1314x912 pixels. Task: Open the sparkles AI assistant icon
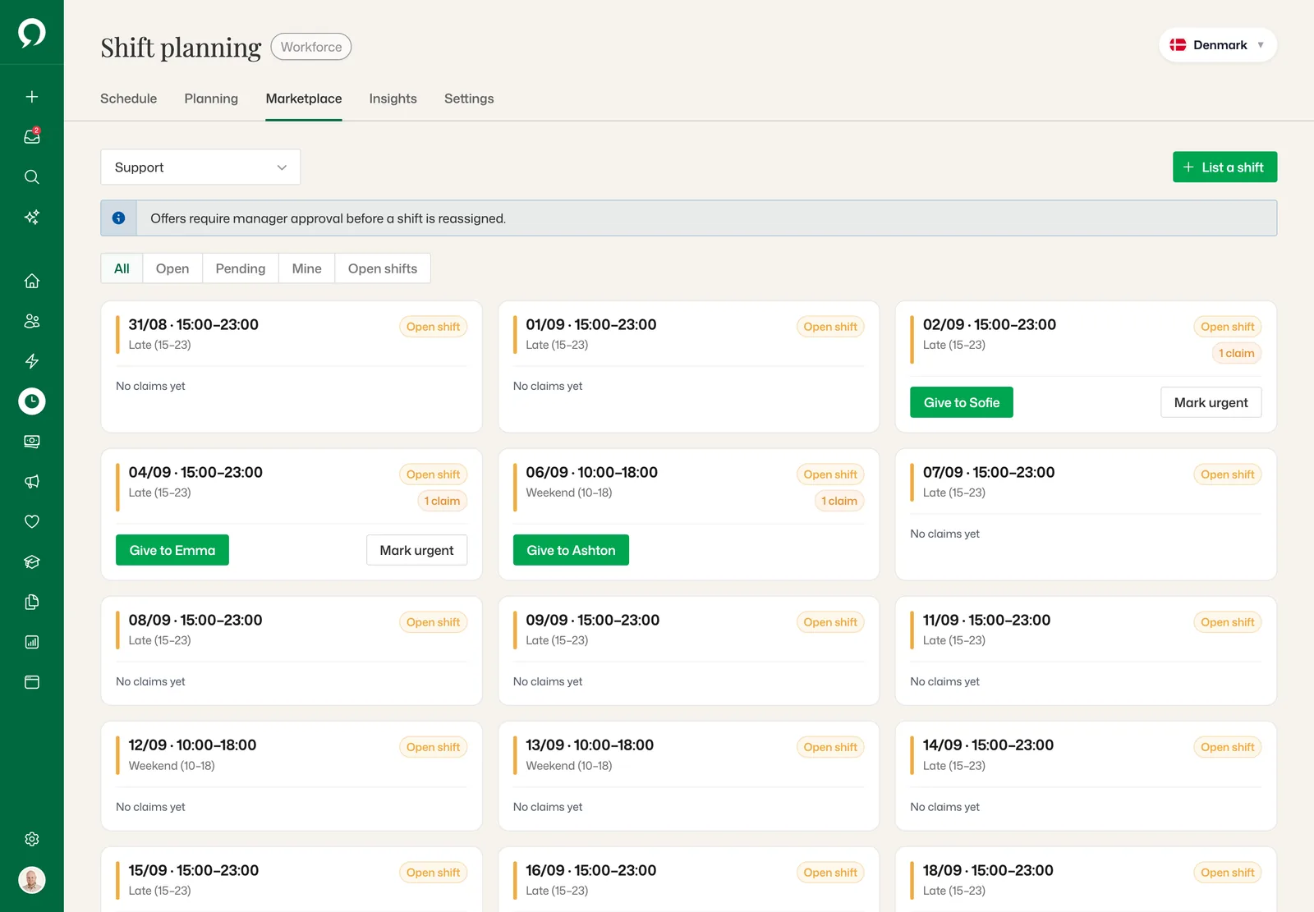pyautogui.click(x=32, y=217)
